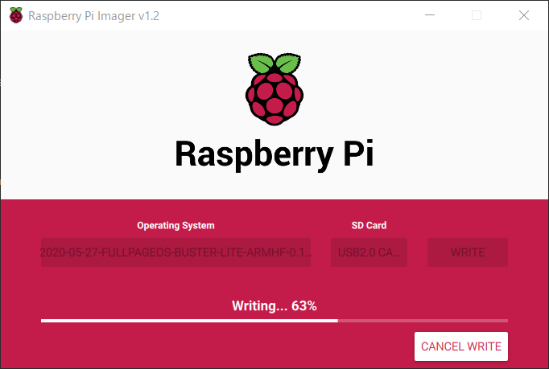The image size is (549, 369).
Task: Close the Raspberry Pi Imager window
Action: pyautogui.click(x=524, y=15)
